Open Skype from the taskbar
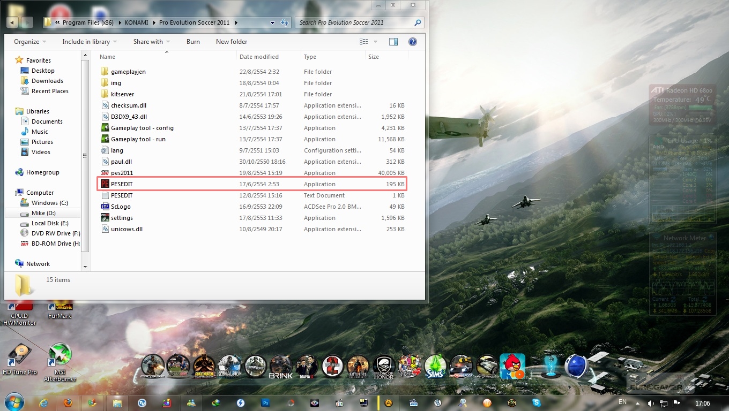Screen dimensions: 729x411 pyautogui.click(x=537, y=403)
